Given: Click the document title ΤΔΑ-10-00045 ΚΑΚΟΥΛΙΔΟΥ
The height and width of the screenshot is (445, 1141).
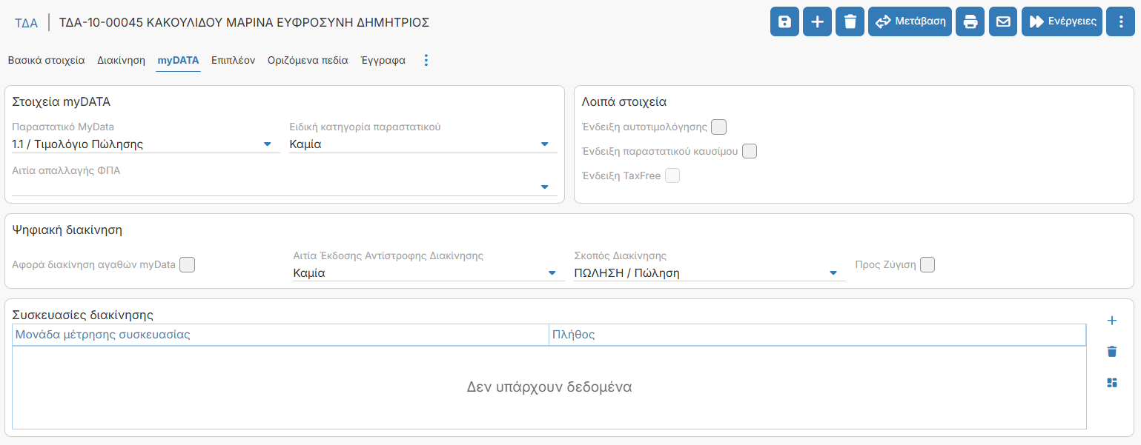Looking at the screenshot, I should (x=244, y=22).
